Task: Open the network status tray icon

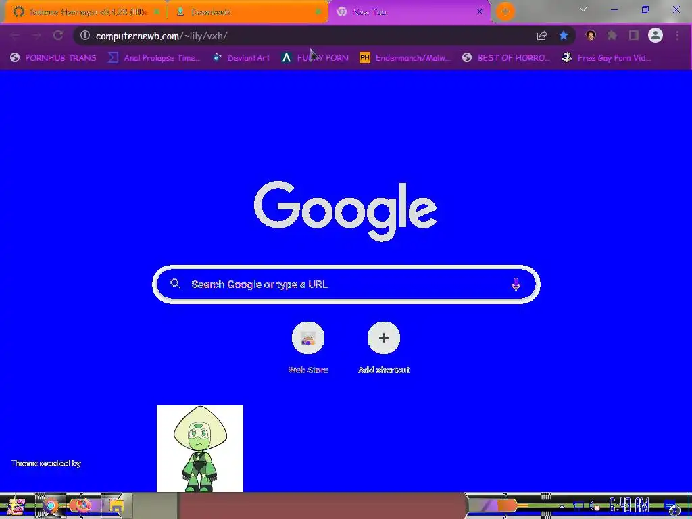Action: (x=578, y=505)
